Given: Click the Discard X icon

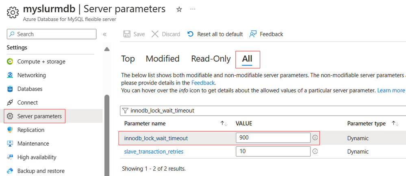Looking at the screenshot, I should (155, 34).
